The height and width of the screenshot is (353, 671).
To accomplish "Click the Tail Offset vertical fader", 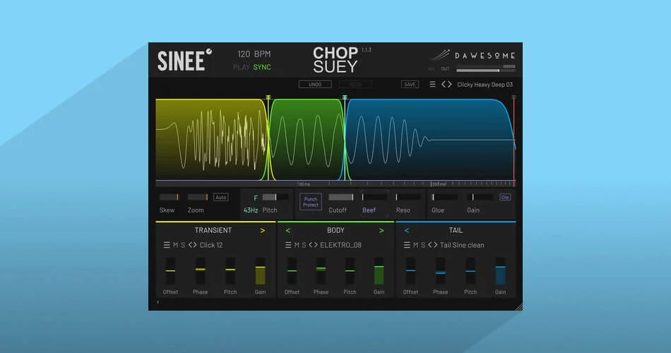I will [410, 271].
